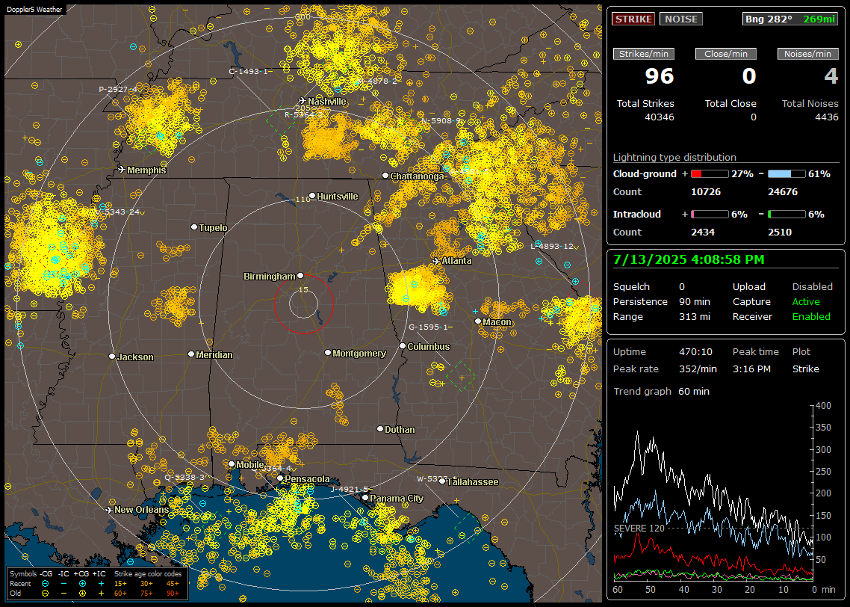The image size is (850, 607).
Task: Toggle the STRIKE indicator
Action: click(633, 19)
